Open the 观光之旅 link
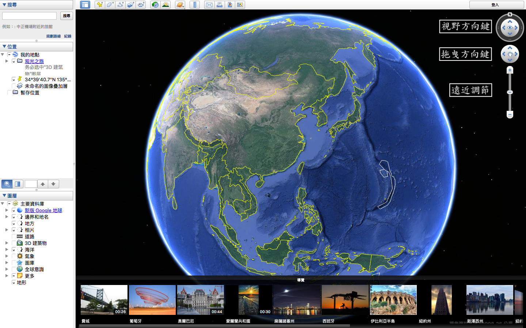This screenshot has height=328, width=526. point(34,61)
